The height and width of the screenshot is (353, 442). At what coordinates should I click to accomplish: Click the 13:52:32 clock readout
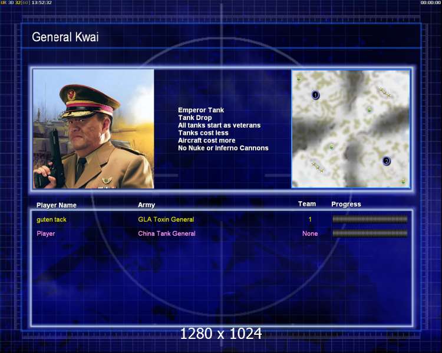coord(42,2)
